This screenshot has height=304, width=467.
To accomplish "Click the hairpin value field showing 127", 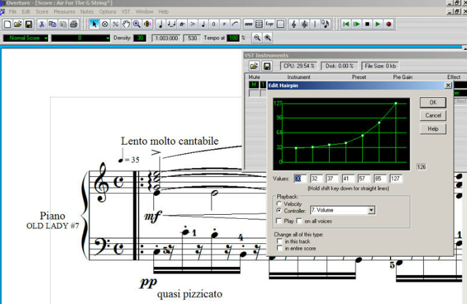I will (396, 178).
